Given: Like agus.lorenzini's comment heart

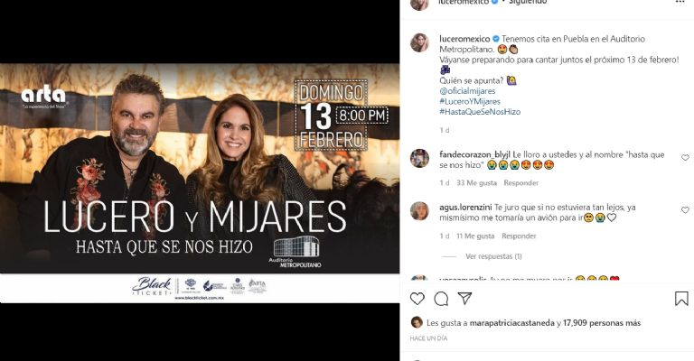Looking at the screenshot, I should [x=685, y=210].
